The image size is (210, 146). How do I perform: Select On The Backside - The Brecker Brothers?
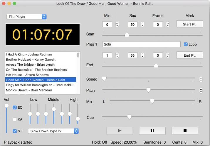click(x=41, y=70)
